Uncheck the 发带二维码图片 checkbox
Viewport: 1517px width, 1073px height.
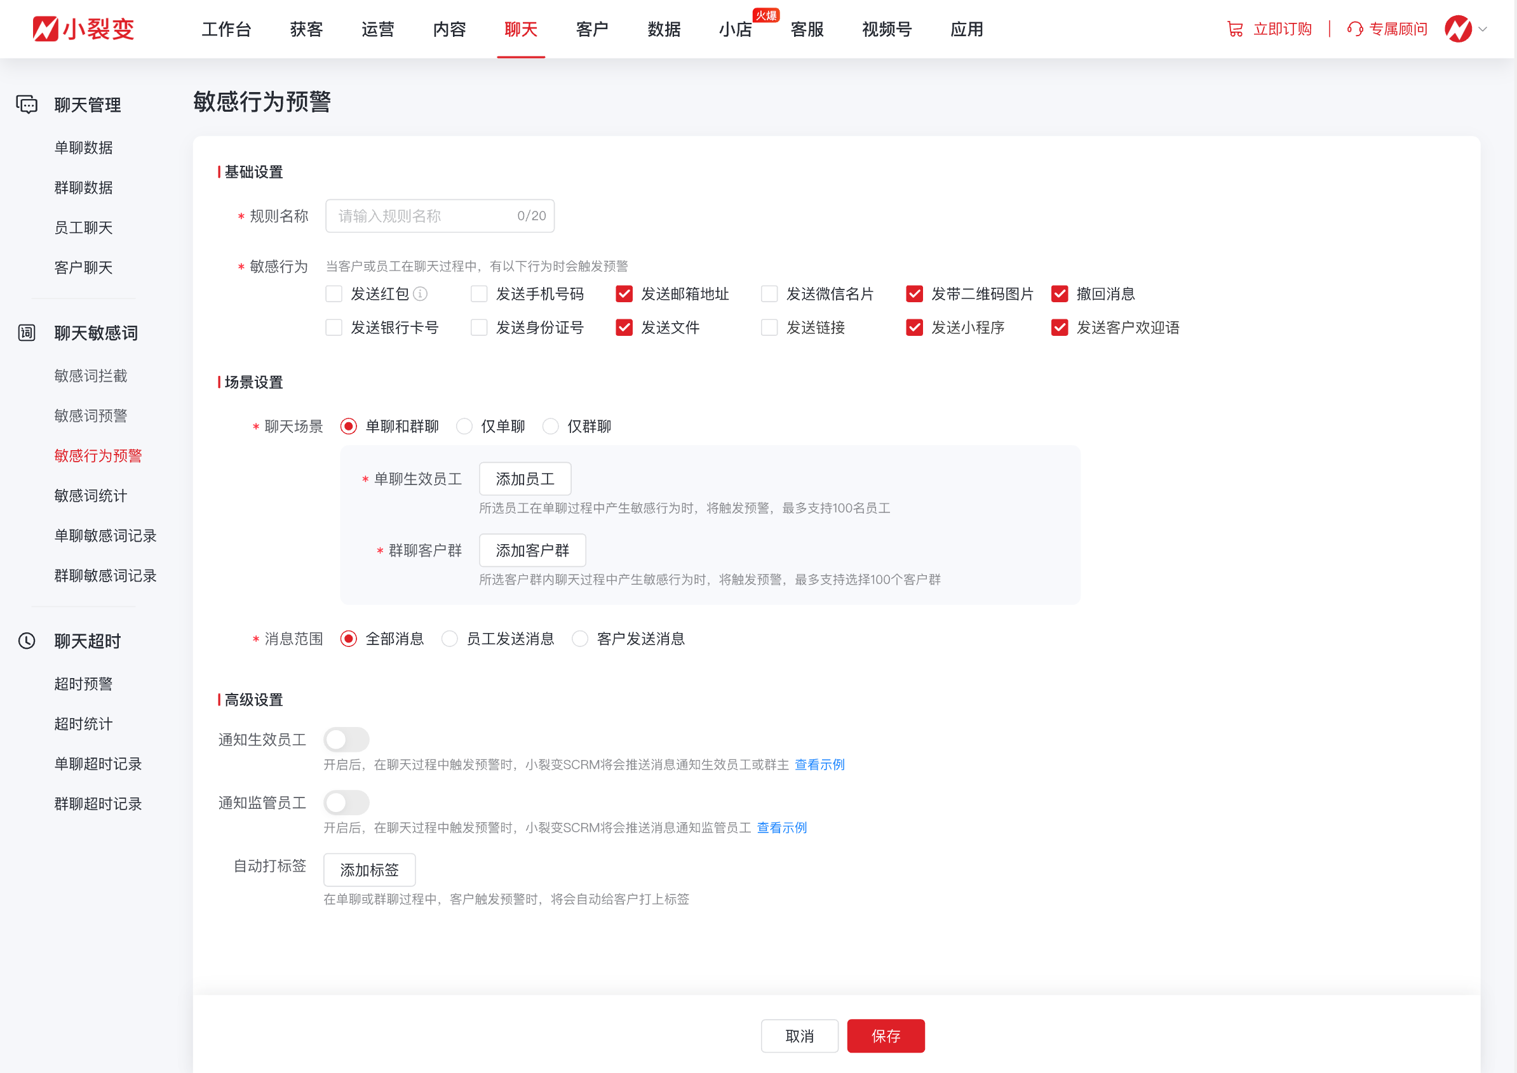click(914, 293)
